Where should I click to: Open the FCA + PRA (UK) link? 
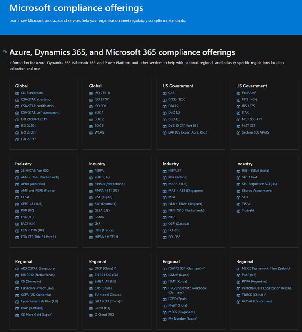tap(32, 230)
